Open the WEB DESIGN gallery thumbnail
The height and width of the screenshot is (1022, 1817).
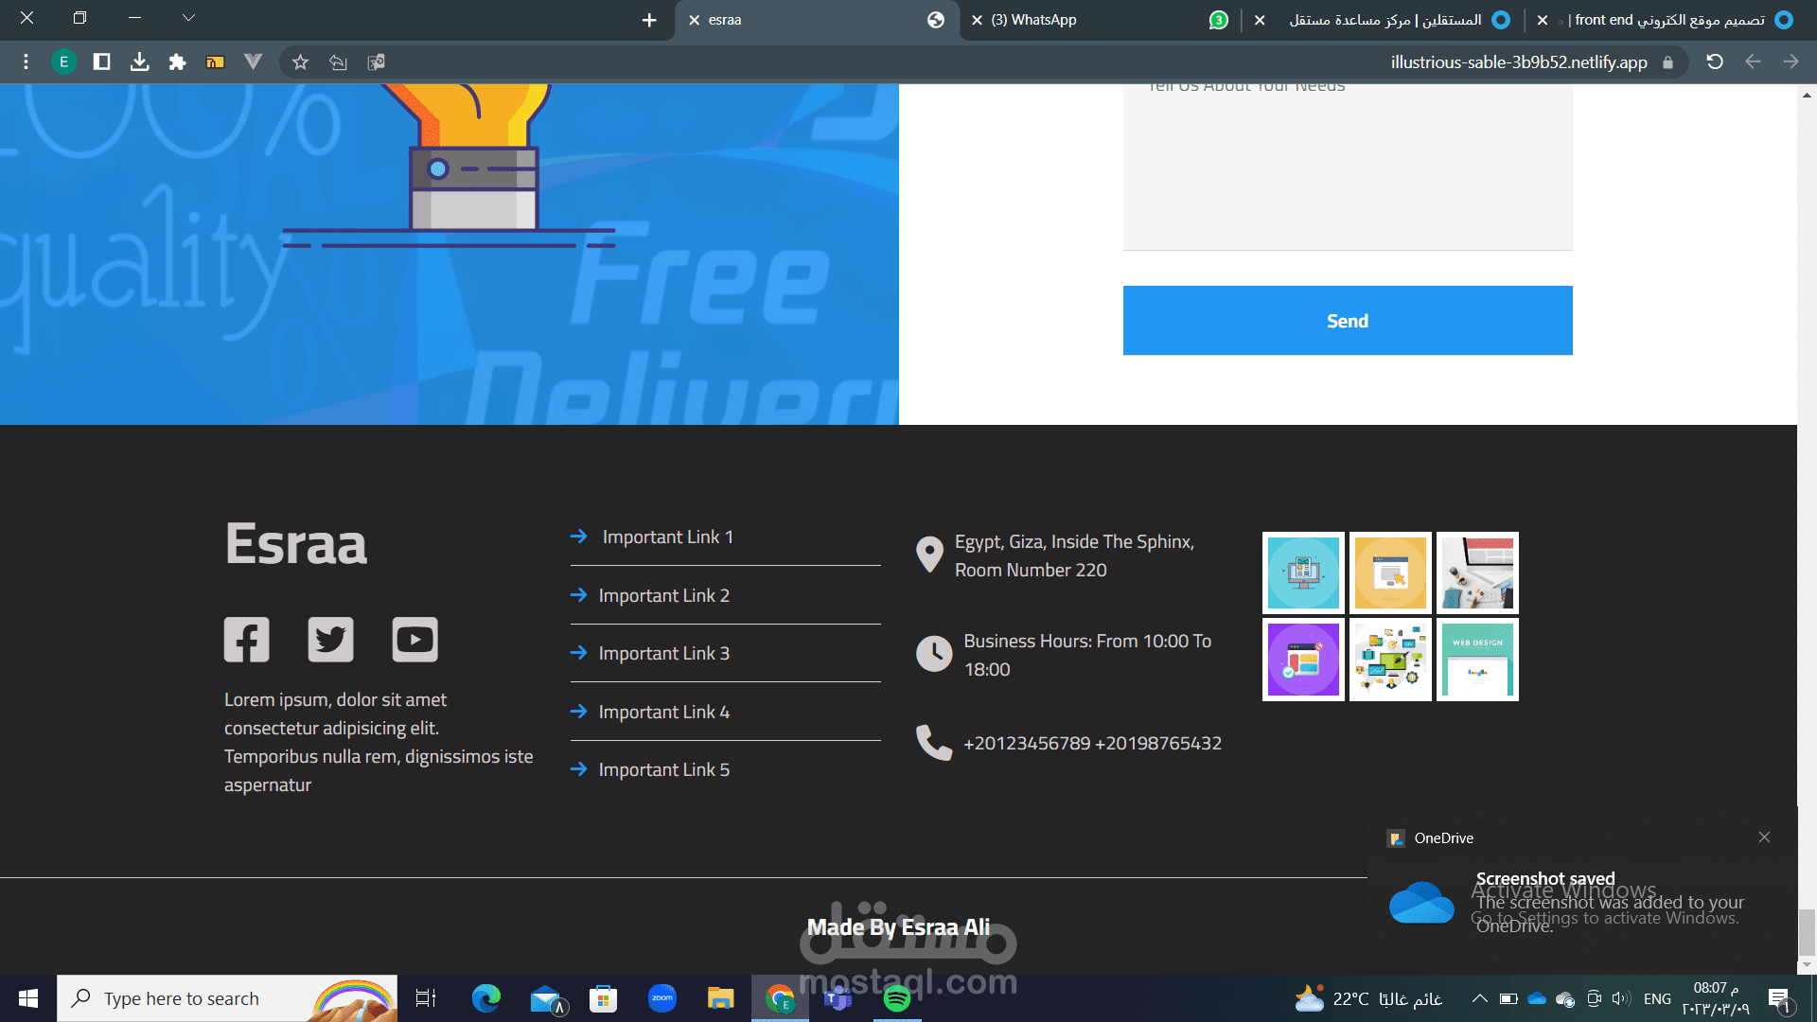coord(1477,660)
